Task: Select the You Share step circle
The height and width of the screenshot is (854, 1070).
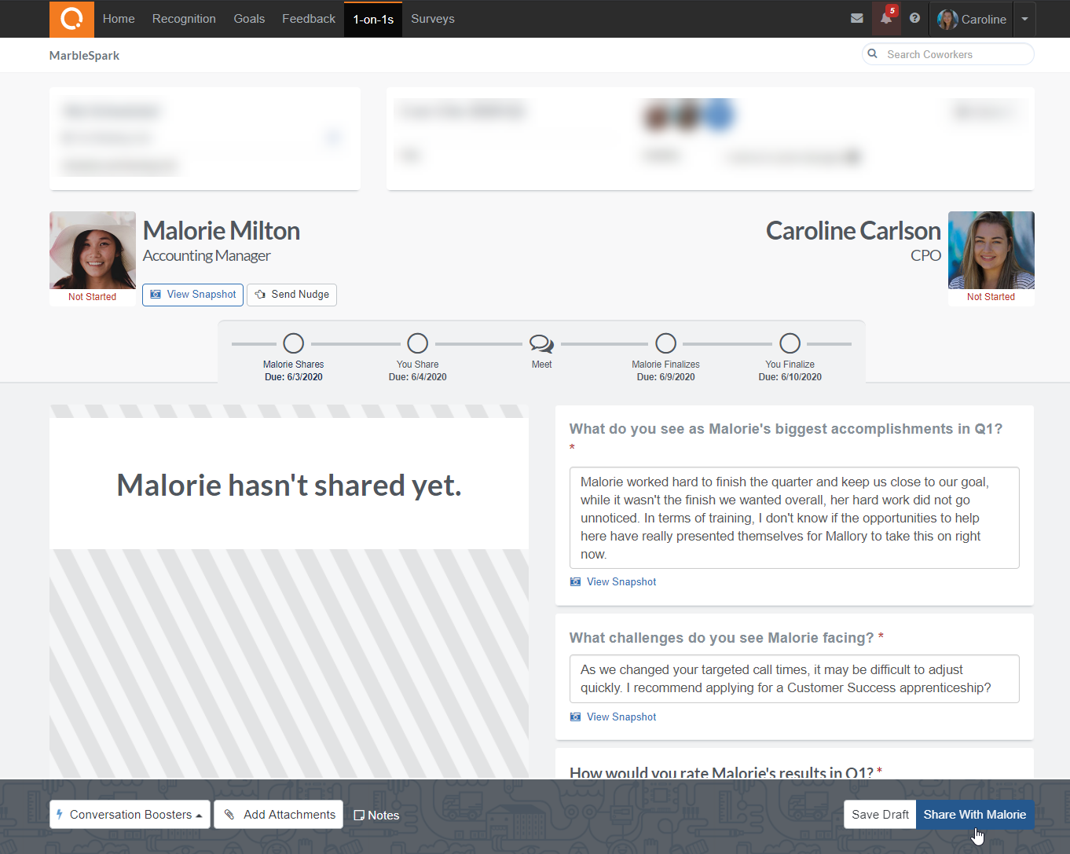Action: click(x=418, y=343)
